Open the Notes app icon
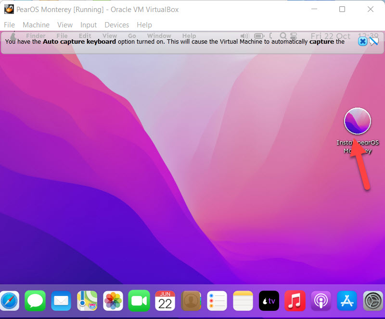Viewport: 385px width, 319px height. (243, 301)
